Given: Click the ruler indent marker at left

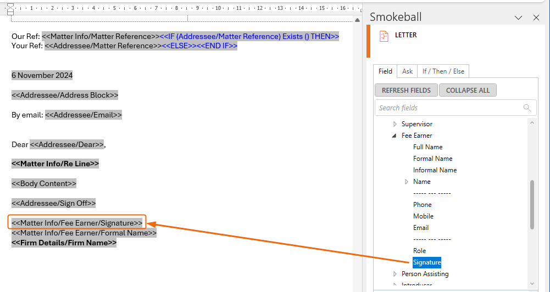Looking at the screenshot, I should tap(10, 8).
